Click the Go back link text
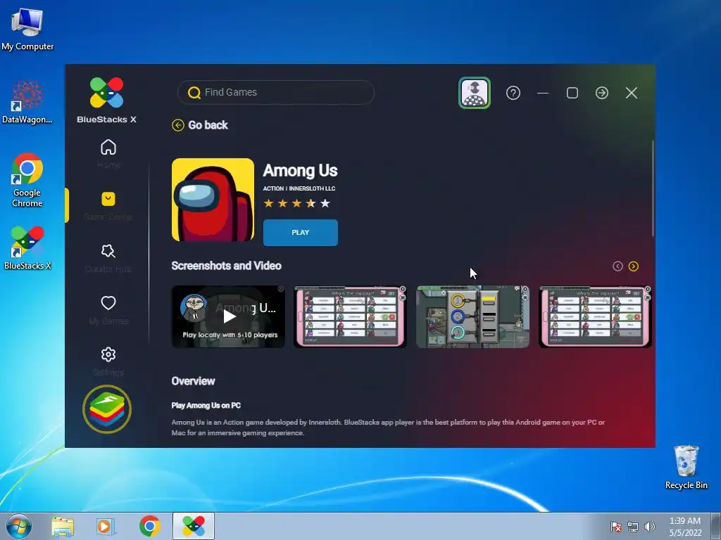This screenshot has width=721, height=540. tap(208, 125)
